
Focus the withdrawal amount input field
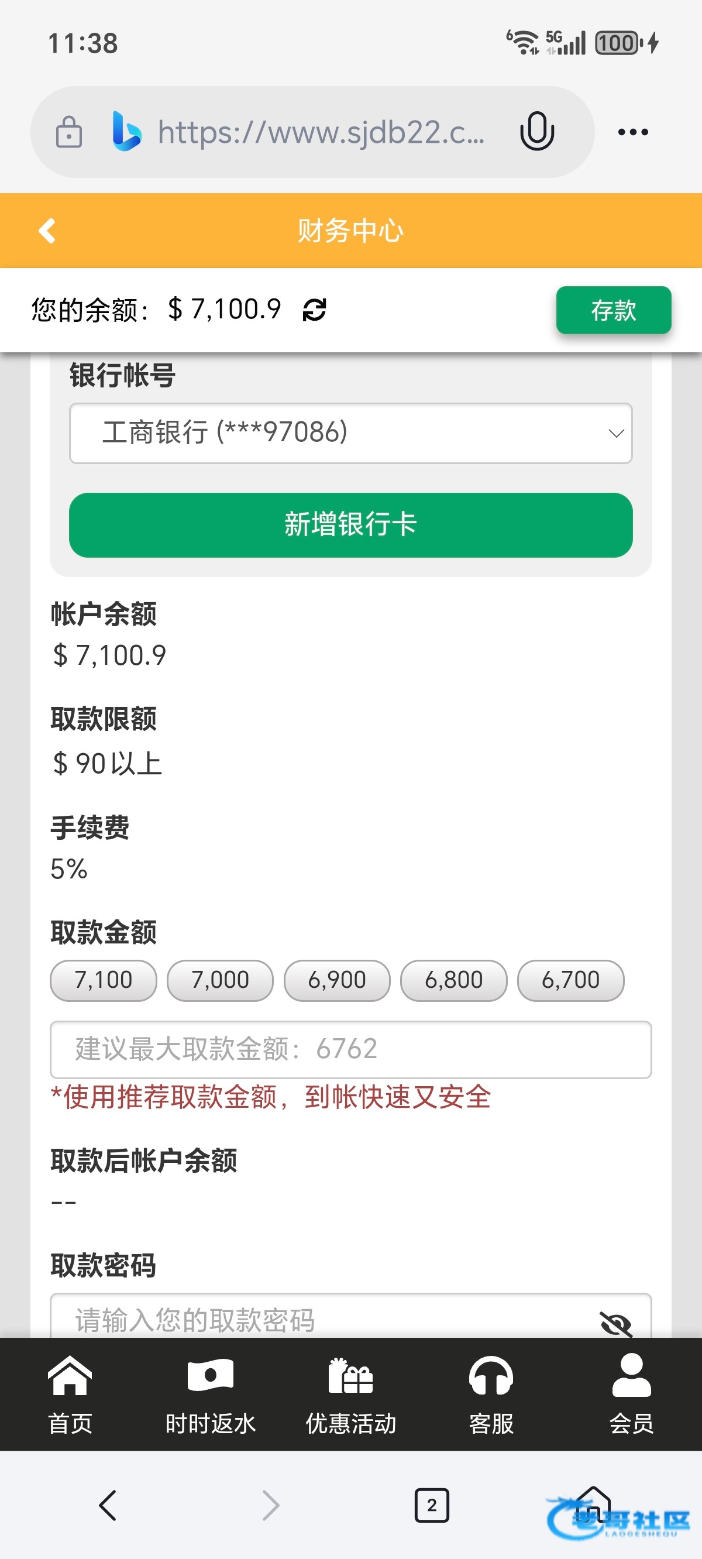click(350, 1049)
